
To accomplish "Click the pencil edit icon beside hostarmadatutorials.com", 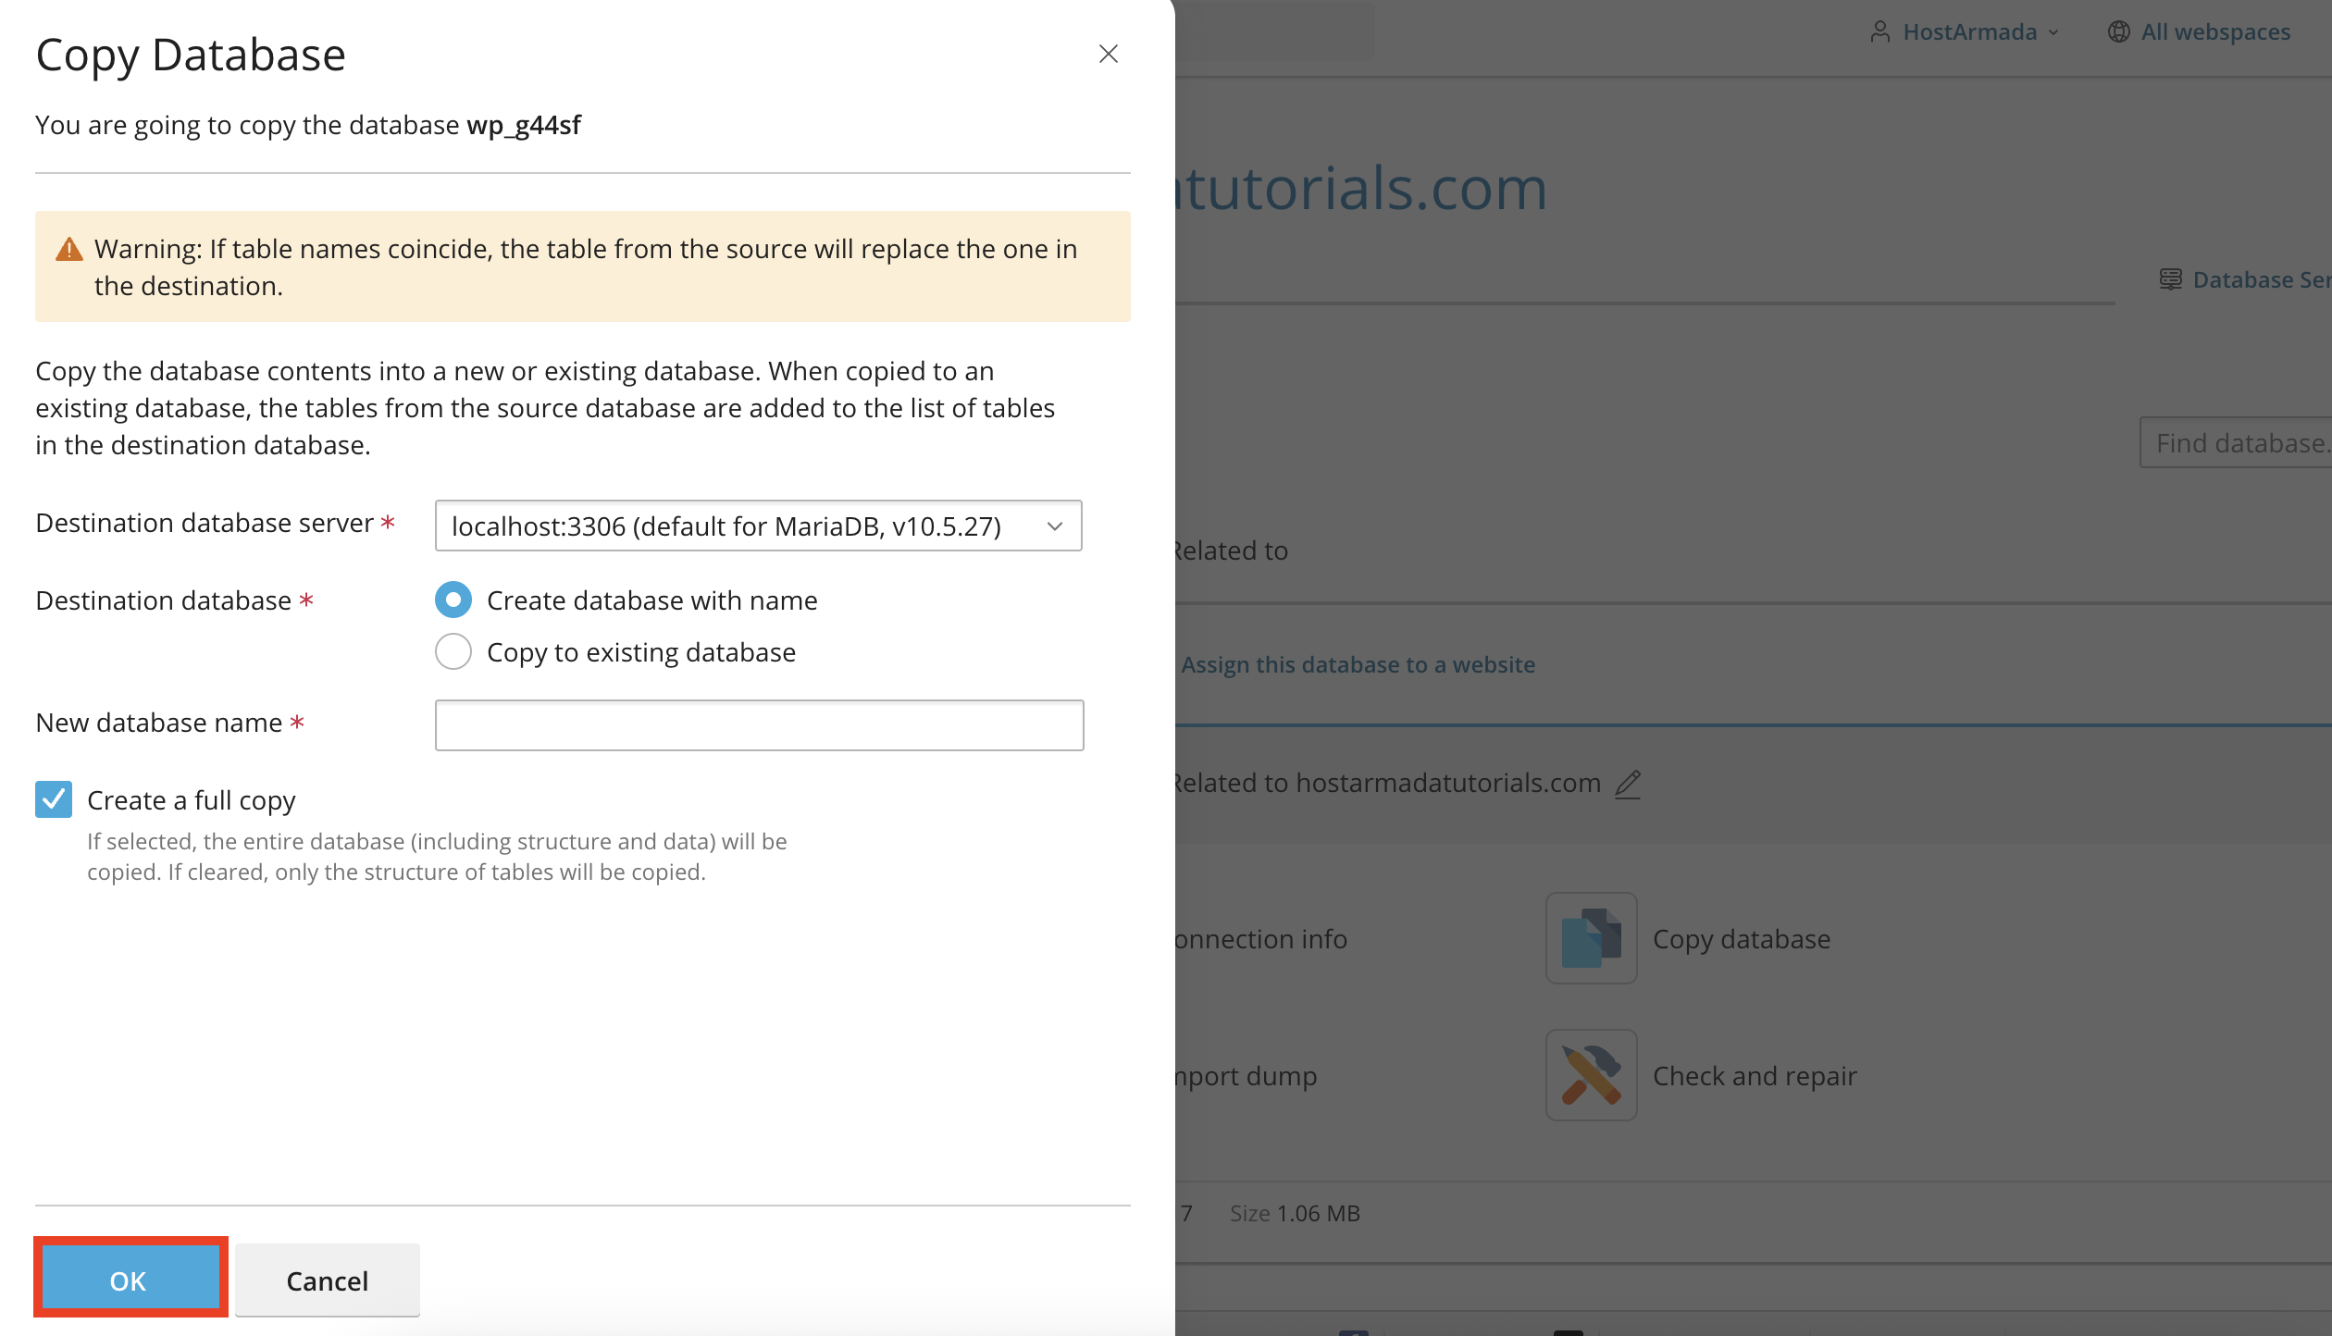I will click(1628, 784).
